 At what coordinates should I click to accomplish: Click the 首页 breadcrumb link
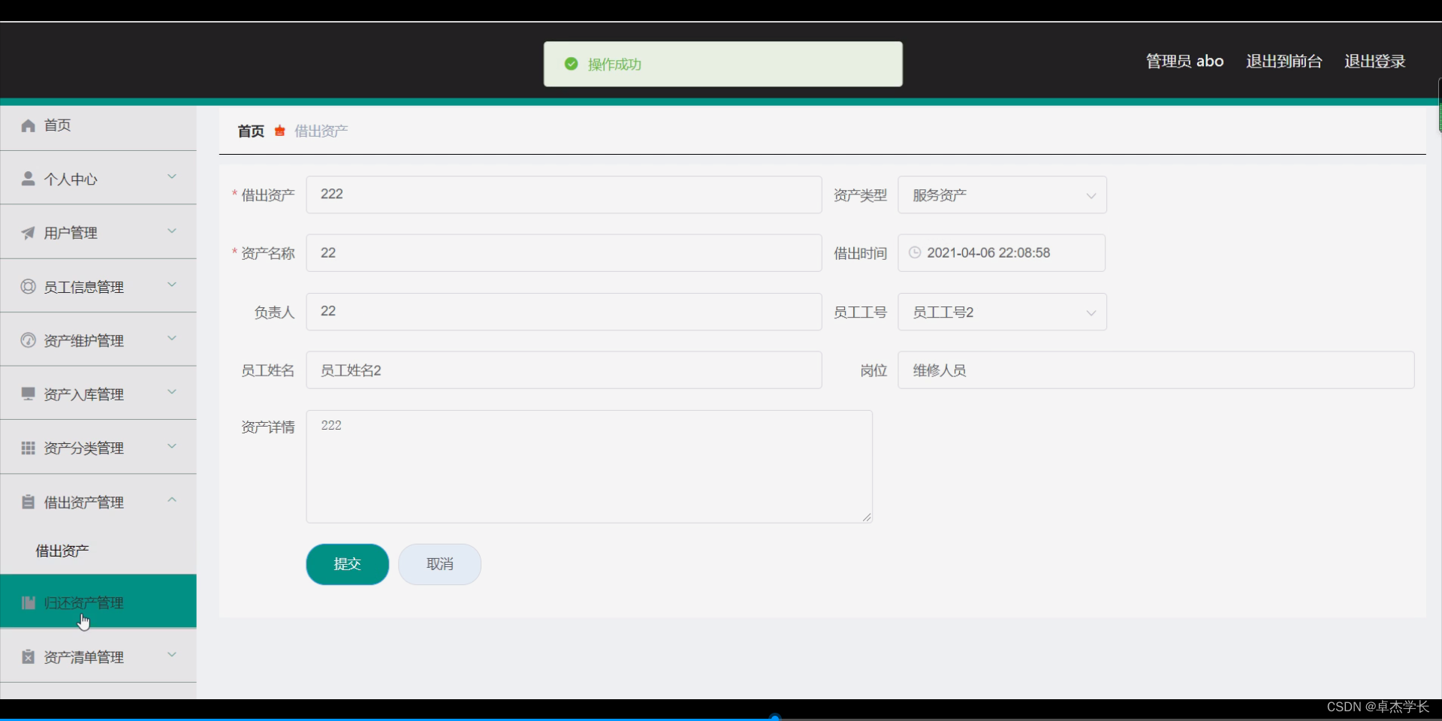pos(251,131)
